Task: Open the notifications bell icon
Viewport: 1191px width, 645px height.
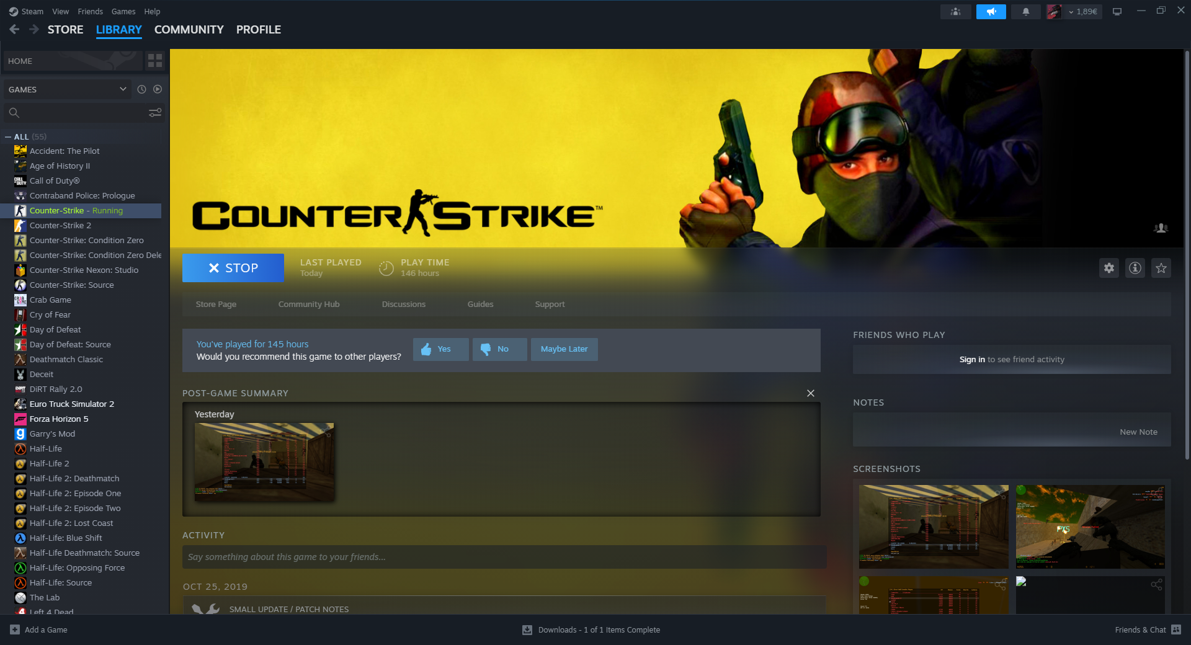Action: click(1025, 12)
